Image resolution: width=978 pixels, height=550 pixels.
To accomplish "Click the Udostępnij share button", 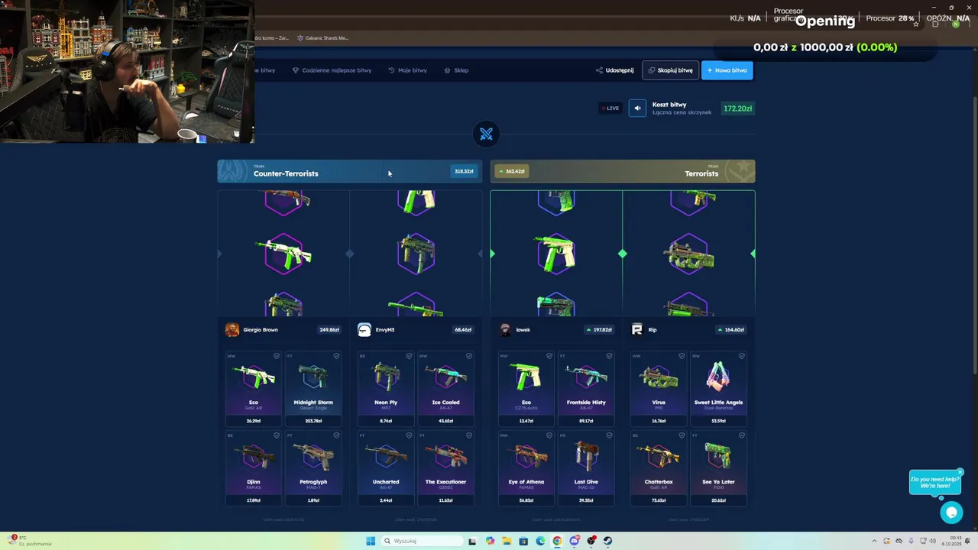I will (x=615, y=70).
